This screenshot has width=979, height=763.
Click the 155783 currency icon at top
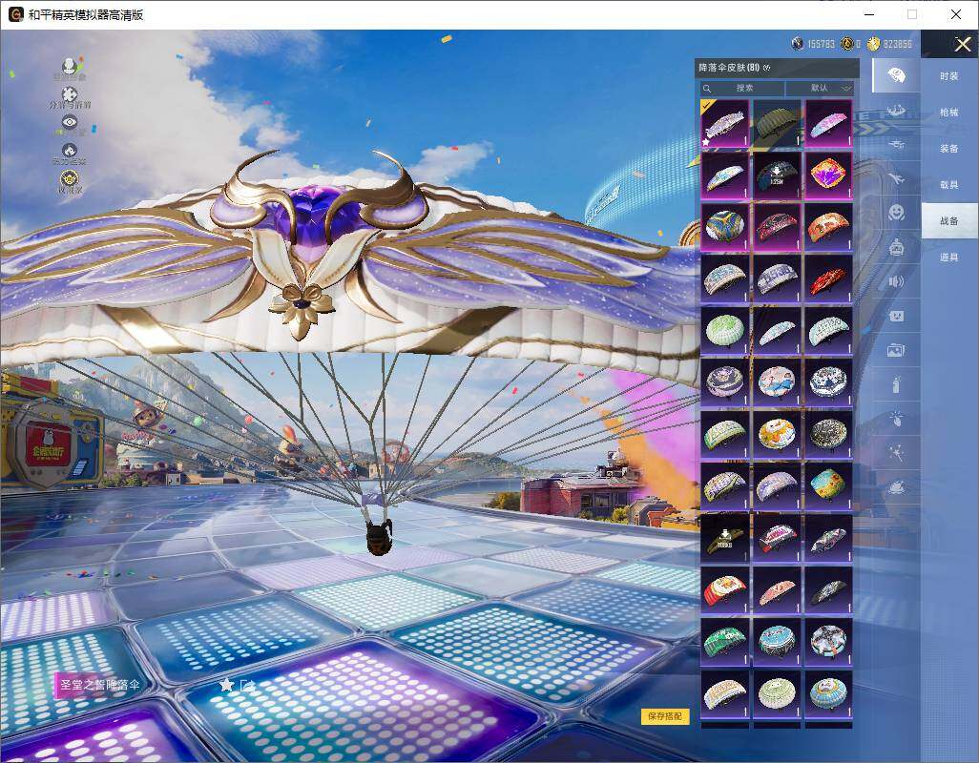[x=798, y=44]
